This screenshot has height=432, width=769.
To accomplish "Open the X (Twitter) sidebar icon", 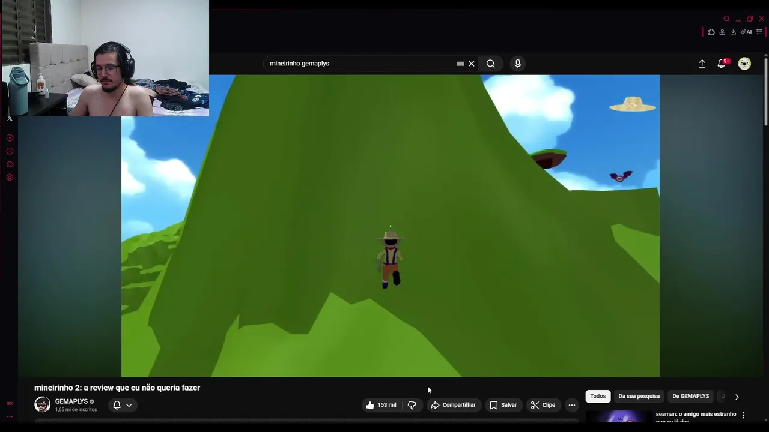I will pyautogui.click(x=10, y=119).
